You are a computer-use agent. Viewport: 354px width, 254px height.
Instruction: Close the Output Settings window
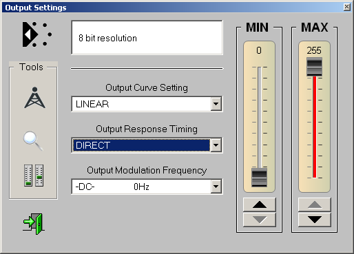click(347, 8)
